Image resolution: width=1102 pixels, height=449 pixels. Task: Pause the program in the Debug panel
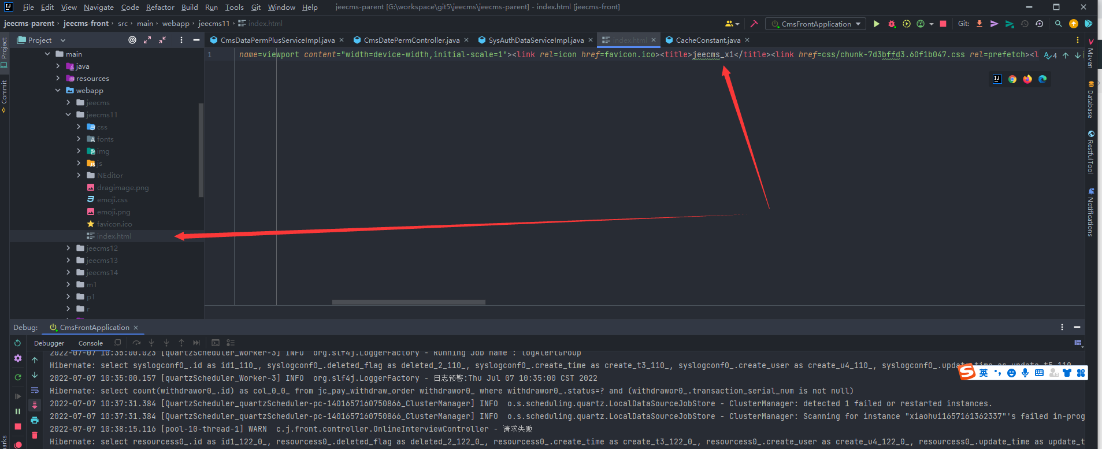click(x=18, y=411)
